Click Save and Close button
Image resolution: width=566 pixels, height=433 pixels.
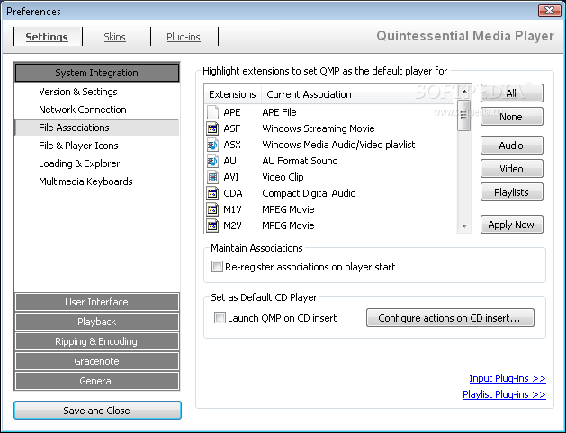pos(97,411)
